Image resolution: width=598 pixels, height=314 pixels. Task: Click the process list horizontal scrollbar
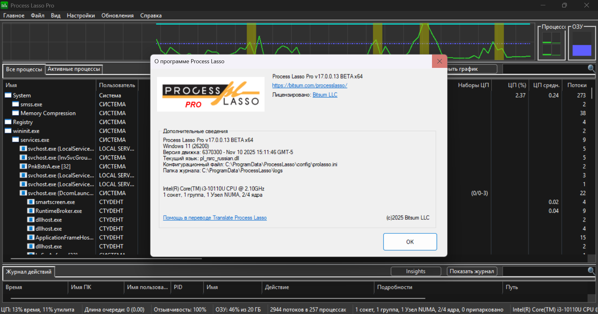106,259
